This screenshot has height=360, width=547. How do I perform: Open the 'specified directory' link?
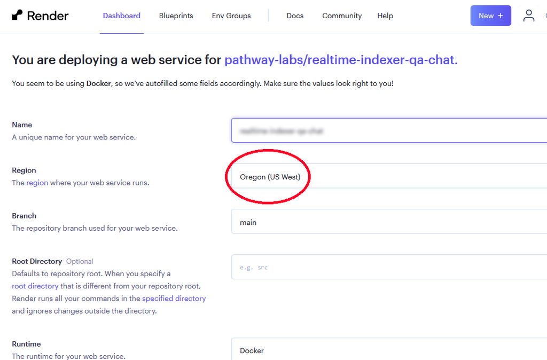174,299
